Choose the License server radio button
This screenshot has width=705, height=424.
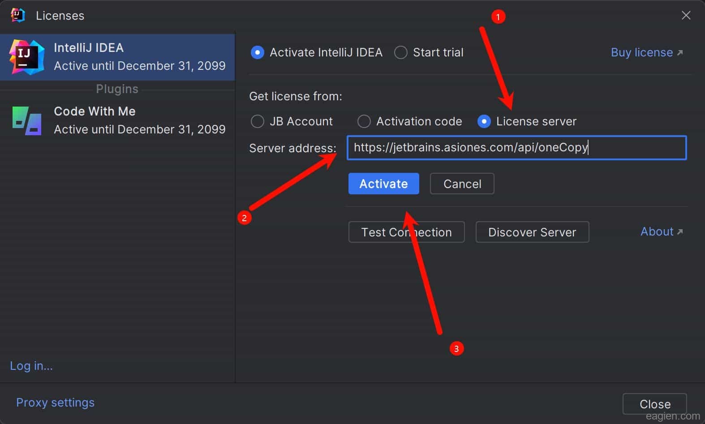pos(484,121)
